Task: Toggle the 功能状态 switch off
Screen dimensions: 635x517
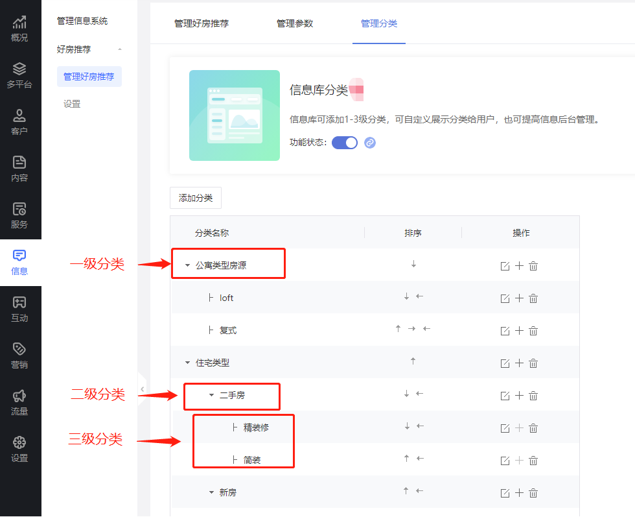Action: click(x=345, y=143)
